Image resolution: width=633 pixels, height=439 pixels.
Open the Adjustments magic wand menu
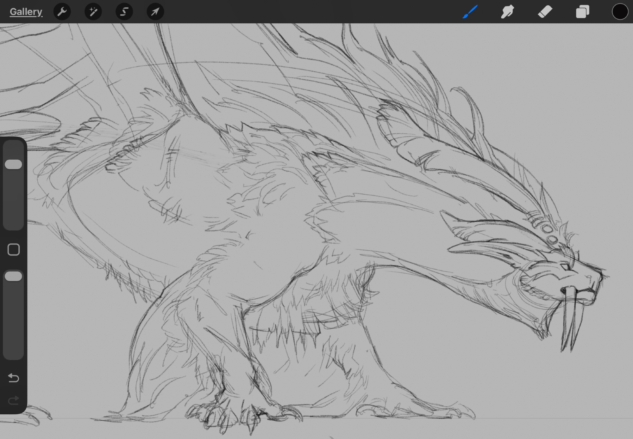[x=93, y=12]
